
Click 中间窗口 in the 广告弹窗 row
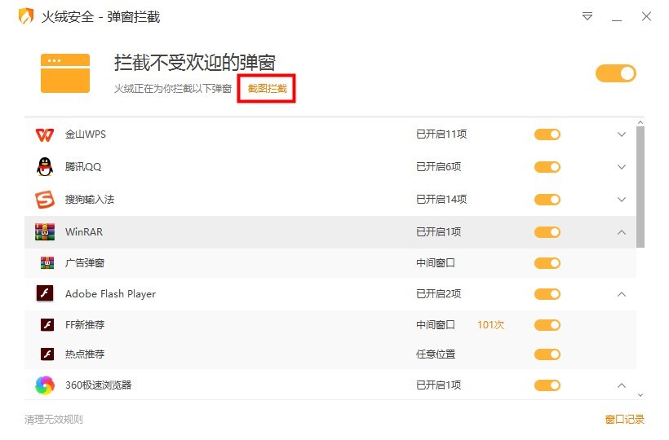tap(436, 263)
